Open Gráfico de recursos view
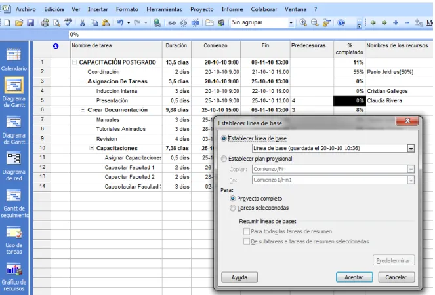This screenshot has width=435, height=295. tap(14, 269)
